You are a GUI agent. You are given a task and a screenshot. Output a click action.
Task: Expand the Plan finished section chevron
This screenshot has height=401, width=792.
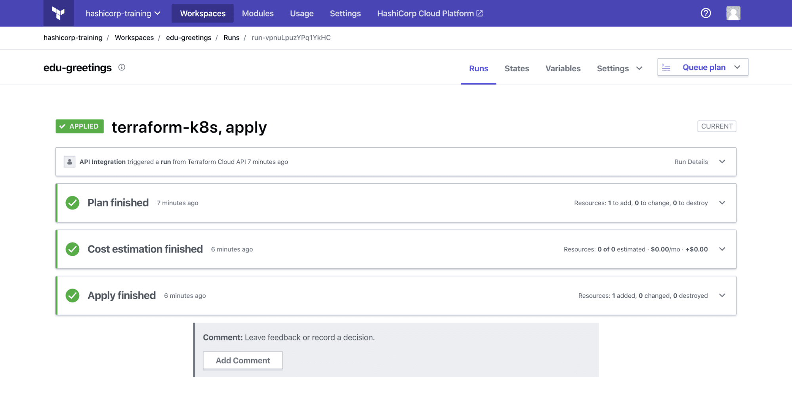(x=722, y=203)
